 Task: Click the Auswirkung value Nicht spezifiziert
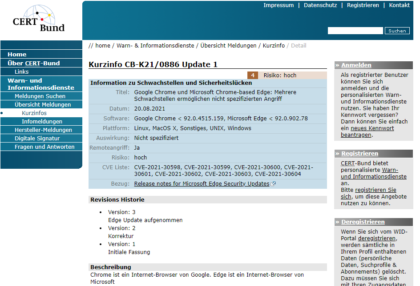156,138
